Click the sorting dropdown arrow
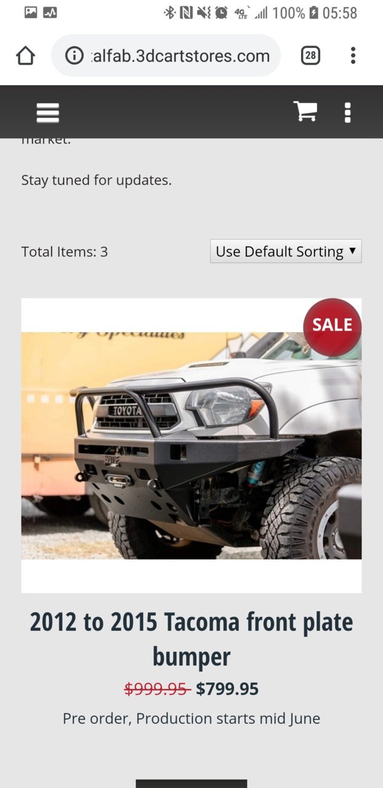Viewport: 383px width, 788px height. (x=352, y=251)
